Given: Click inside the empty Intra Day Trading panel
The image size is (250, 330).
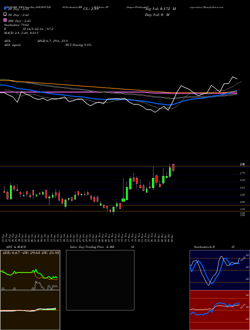Looking at the screenshot, I should click(100, 280).
